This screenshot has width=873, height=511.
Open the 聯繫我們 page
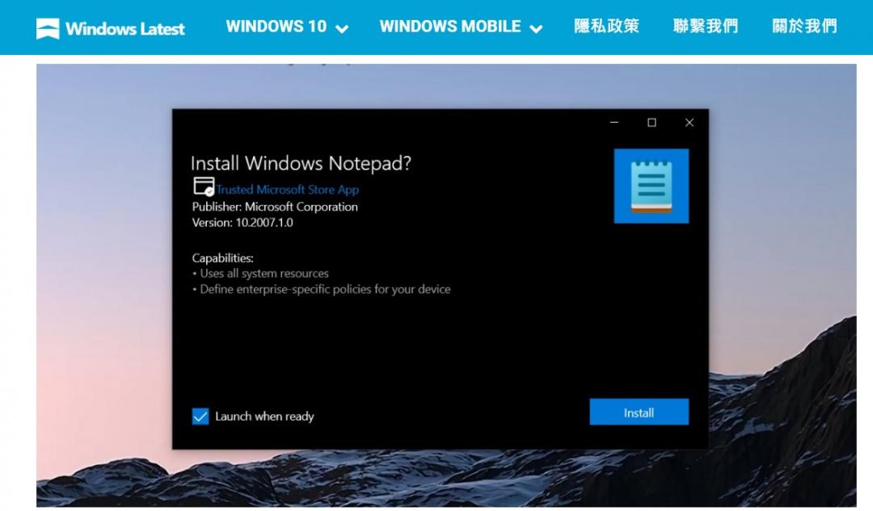pyautogui.click(x=705, y=27)
